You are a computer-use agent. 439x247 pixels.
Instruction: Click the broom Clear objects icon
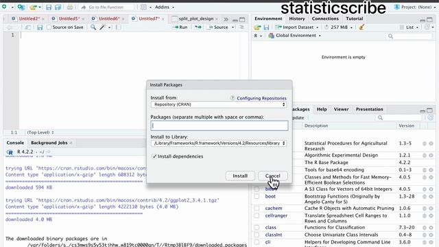tap(361, 27)
